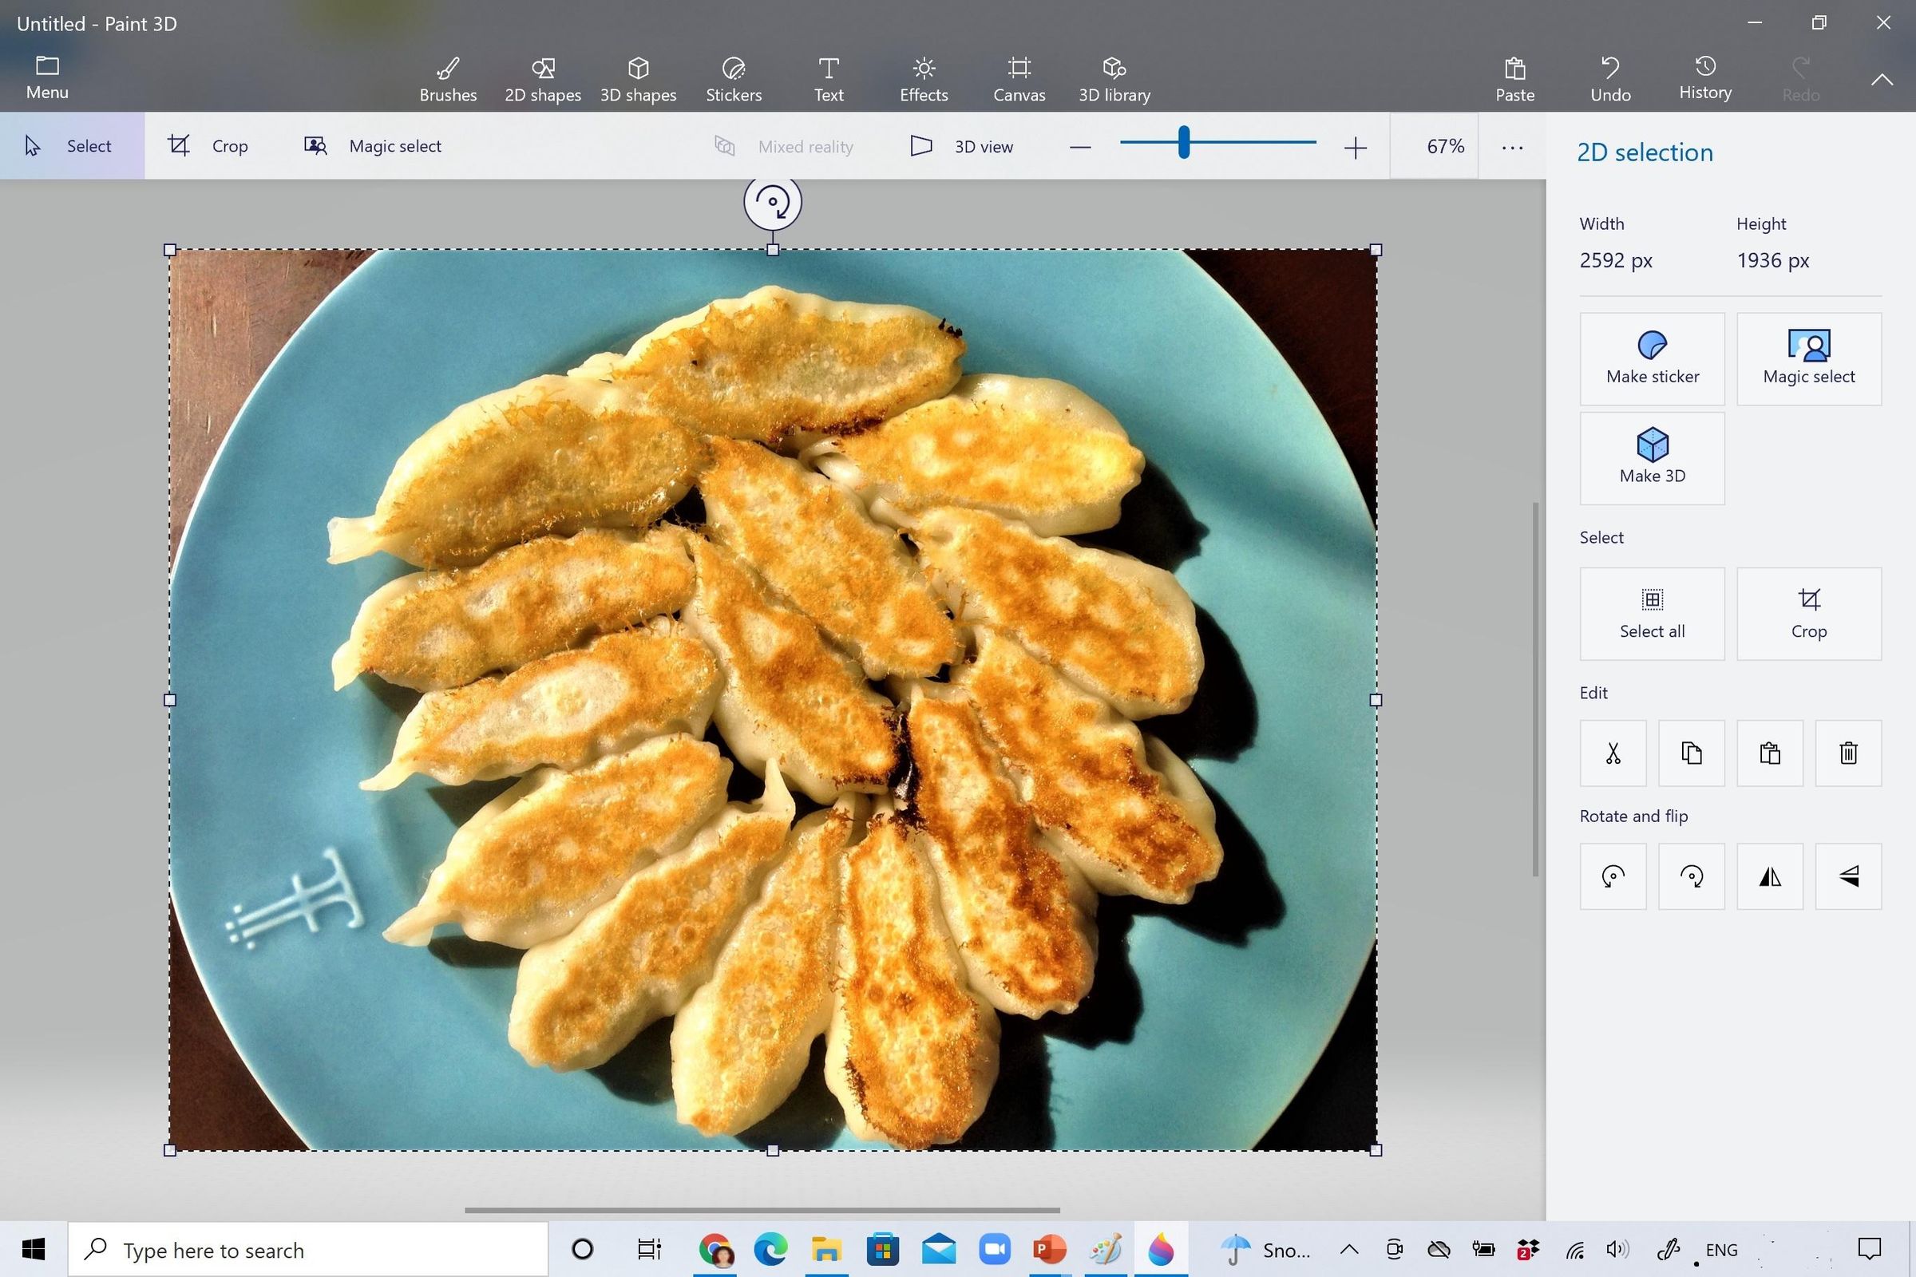
Task: Click the Undo icon
Action: (x=1609, y=77)
